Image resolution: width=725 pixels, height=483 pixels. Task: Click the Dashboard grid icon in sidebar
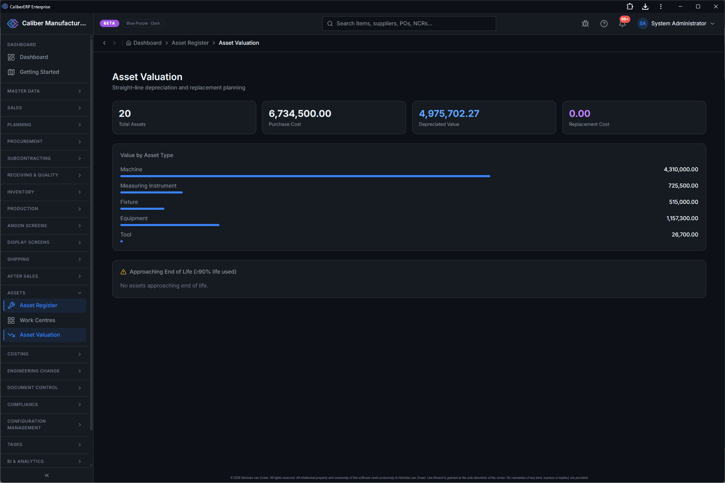[x=11, y=57]
